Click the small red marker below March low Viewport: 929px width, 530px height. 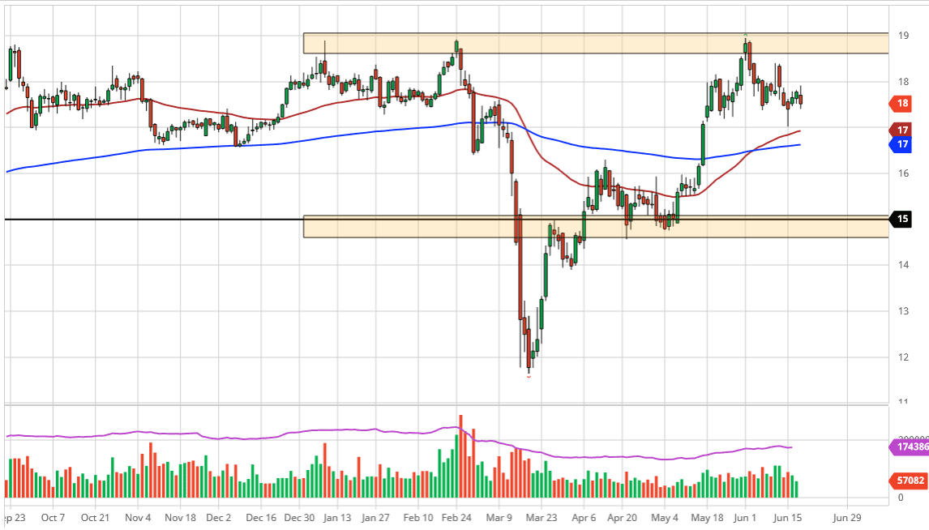click(x=529, y=376)
